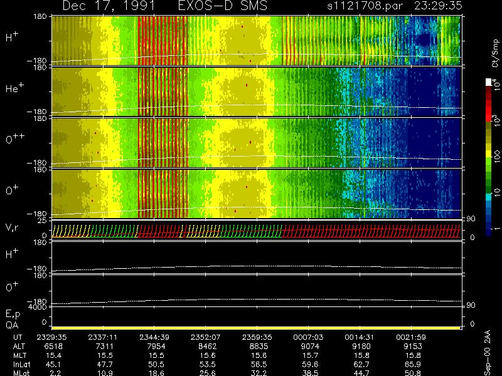Click the red striped band in the He+ spectrogram
This screenshot has height=376, width=502.
click(163, 91)
